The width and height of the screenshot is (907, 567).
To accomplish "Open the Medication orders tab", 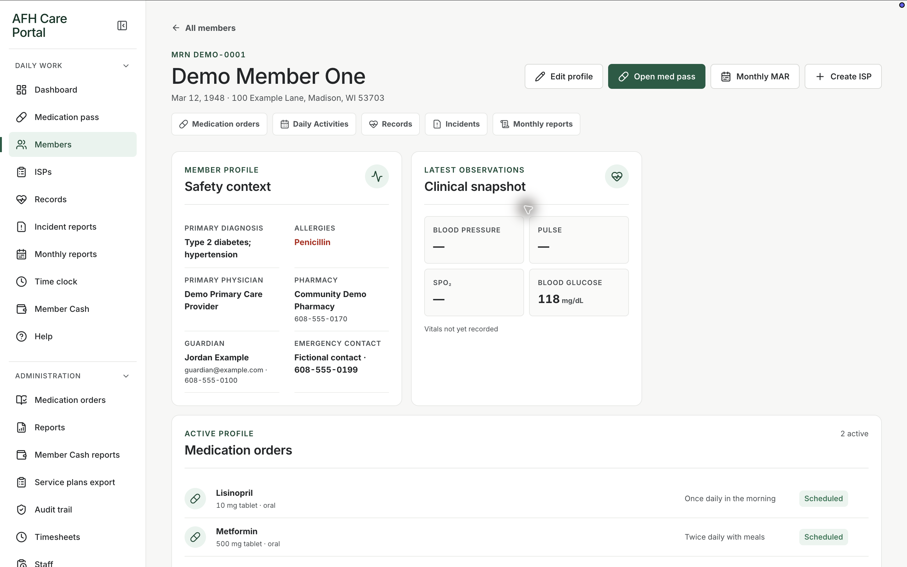I will 219,124.
